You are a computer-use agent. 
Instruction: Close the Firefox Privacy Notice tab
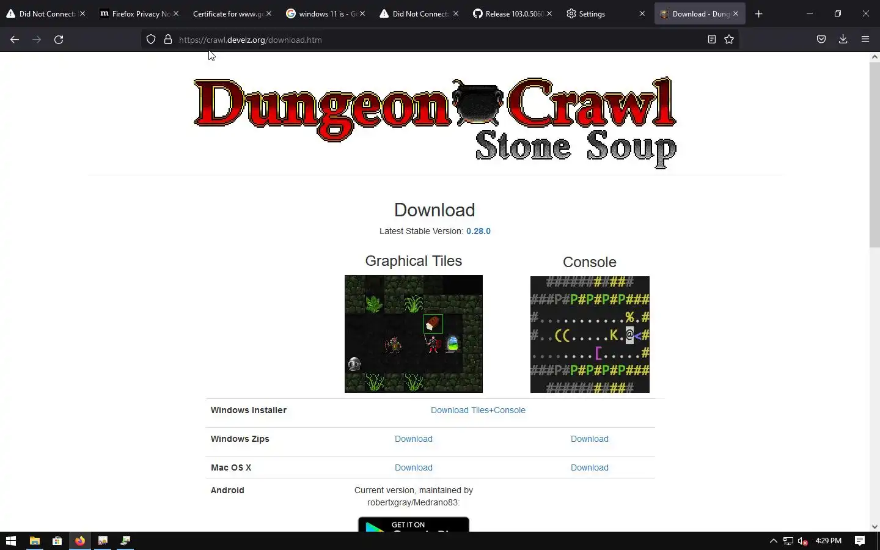[x=176, y=13]
